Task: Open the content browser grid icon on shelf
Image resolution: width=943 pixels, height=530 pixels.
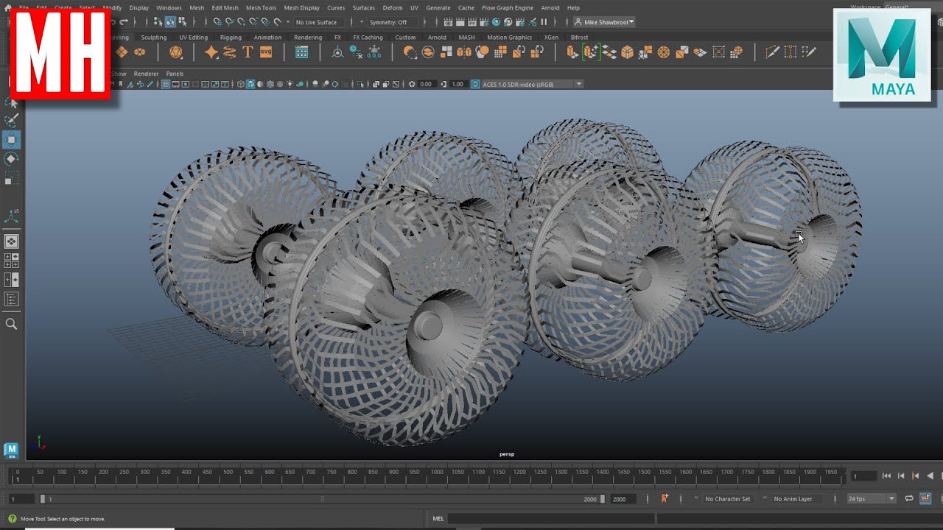Action: [301, 52]
